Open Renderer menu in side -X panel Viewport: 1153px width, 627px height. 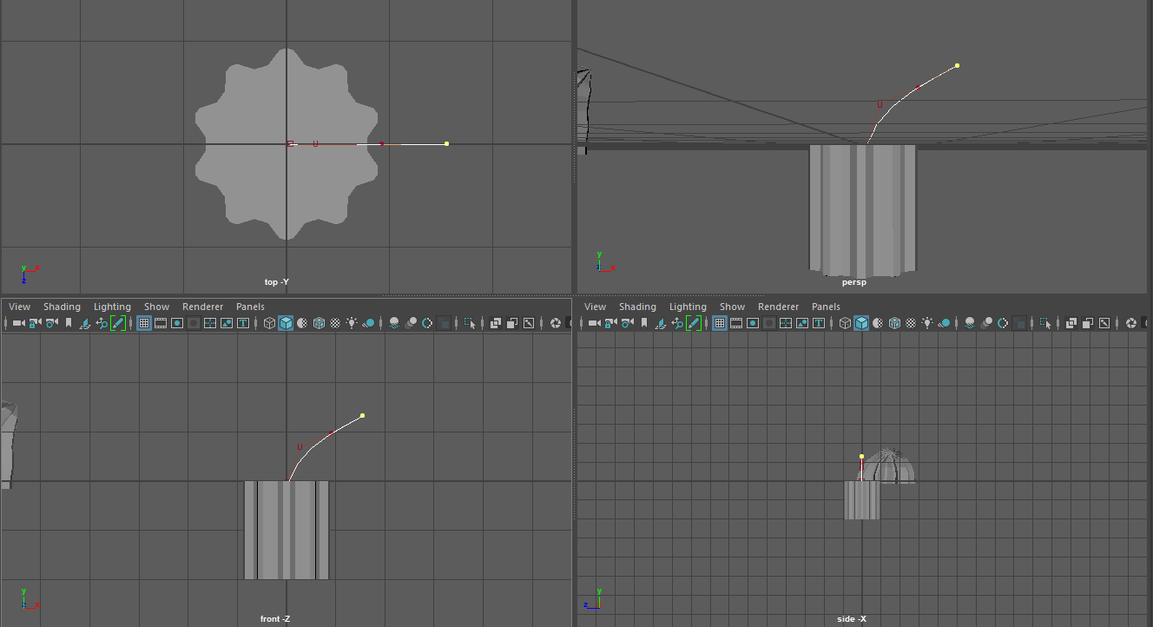click(779, 307)
